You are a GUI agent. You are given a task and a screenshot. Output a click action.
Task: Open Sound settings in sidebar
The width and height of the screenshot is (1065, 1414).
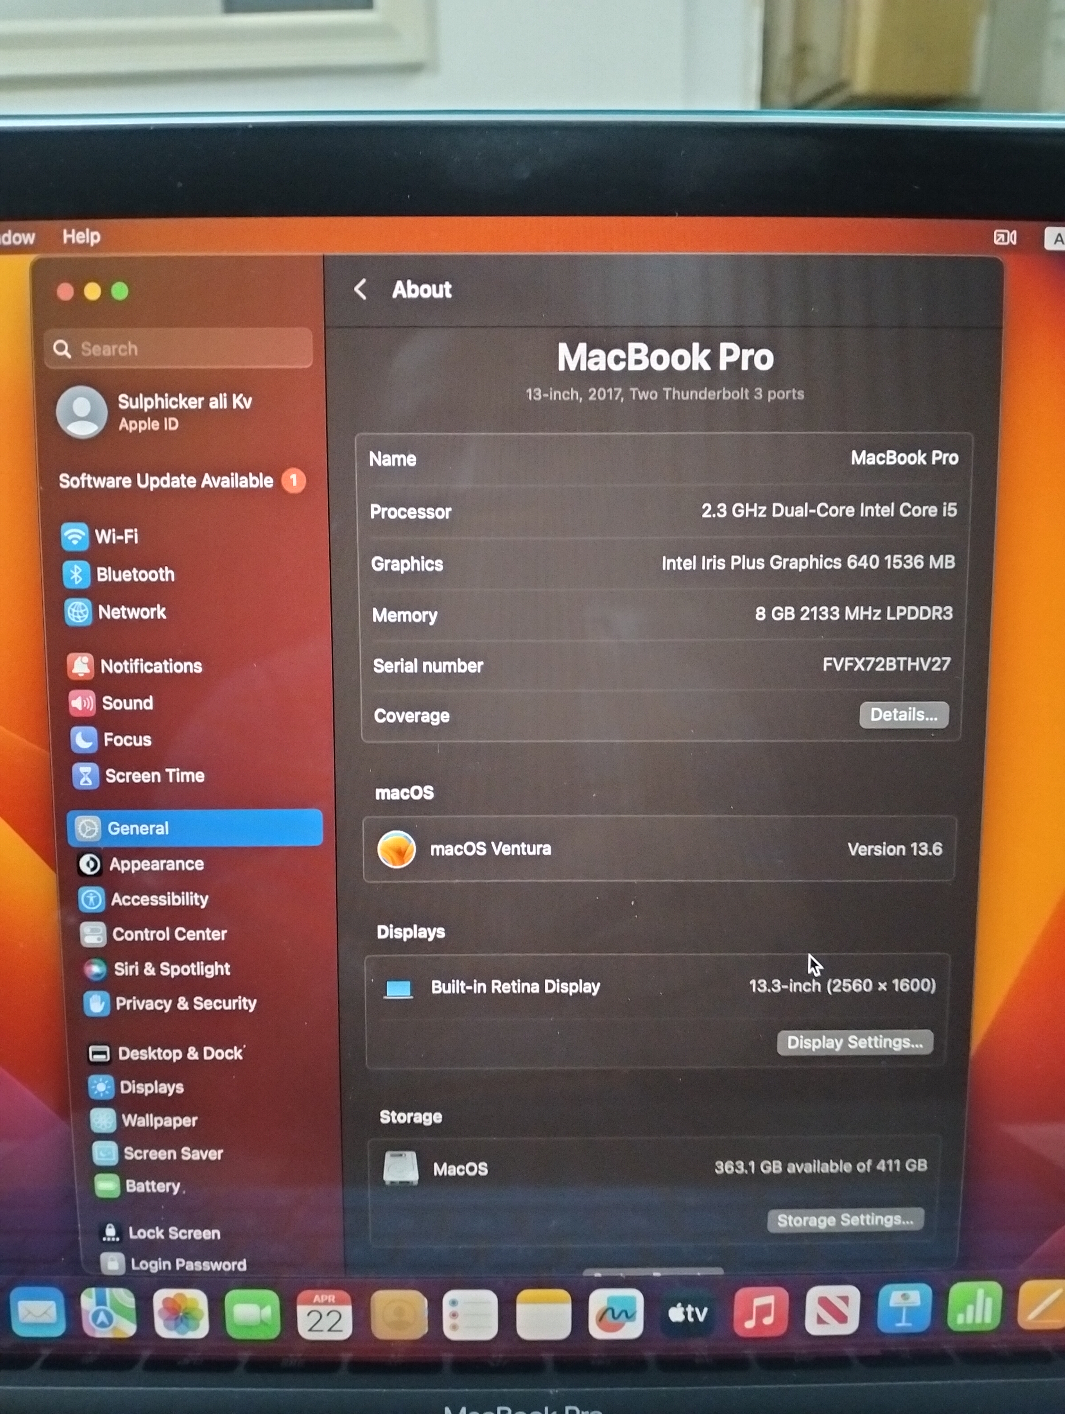pos(111,703)
